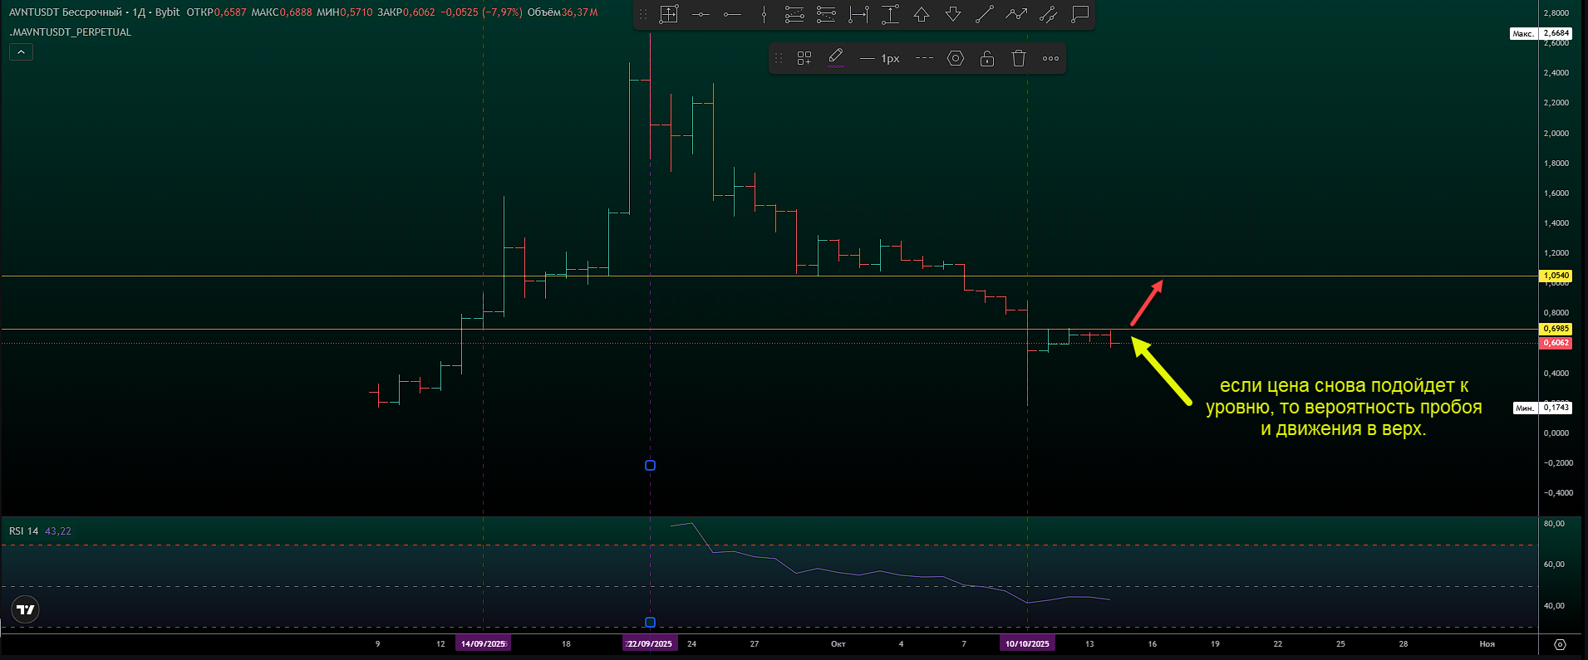Toggle the drawing lock padlock
The image size is (1588, 660).
pos(987,58)
